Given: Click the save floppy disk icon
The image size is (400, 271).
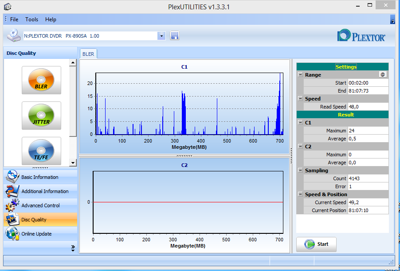Looking at the screenshot, I should point(174,36).
